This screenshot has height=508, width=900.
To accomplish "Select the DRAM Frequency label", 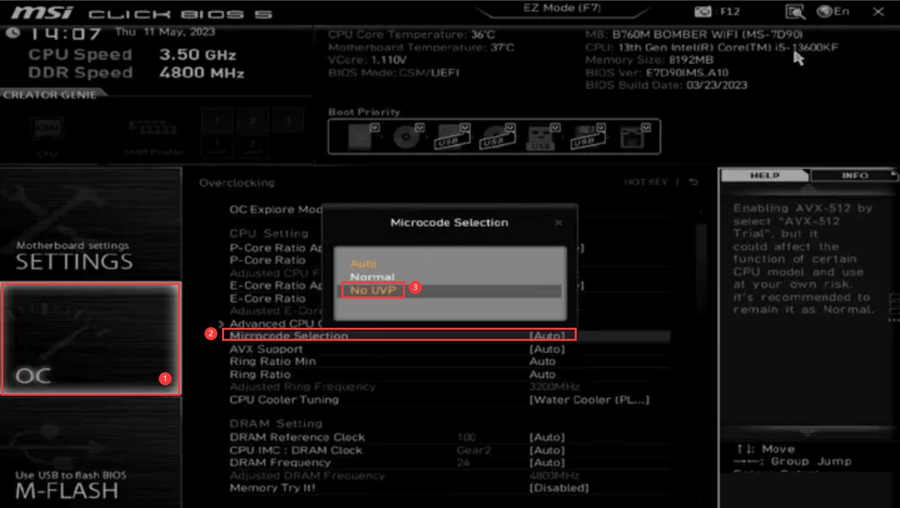I will click(280, 462).
